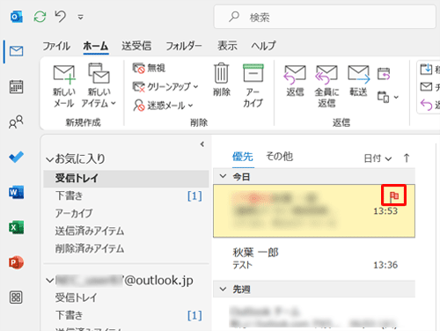This screenshot has height=331, width=440.
Task: Open the アーカイブ folder in favorites
Action: [126, 213]
